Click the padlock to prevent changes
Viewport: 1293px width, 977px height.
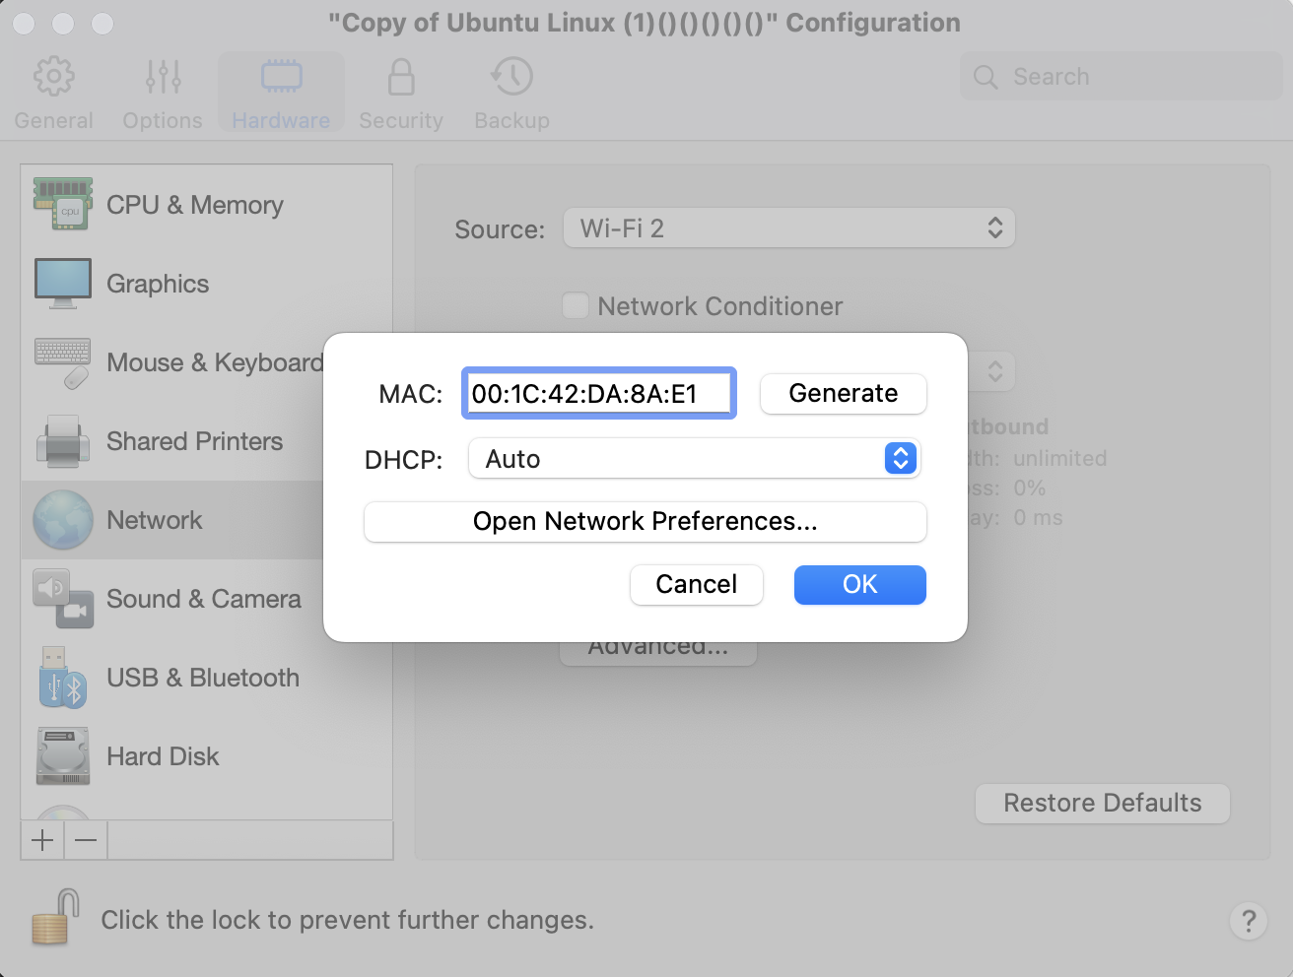pyautogui.click(x=55, y=918)
